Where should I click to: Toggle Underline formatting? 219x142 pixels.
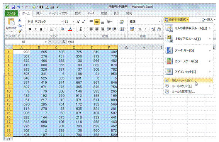point(41,29)
